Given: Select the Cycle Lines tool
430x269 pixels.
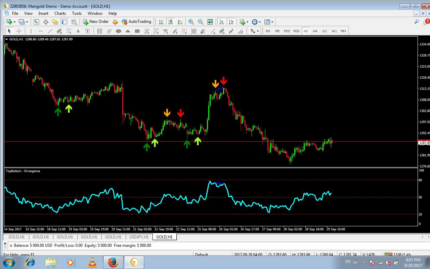Looking at the screenshot, I should (99, 31).
